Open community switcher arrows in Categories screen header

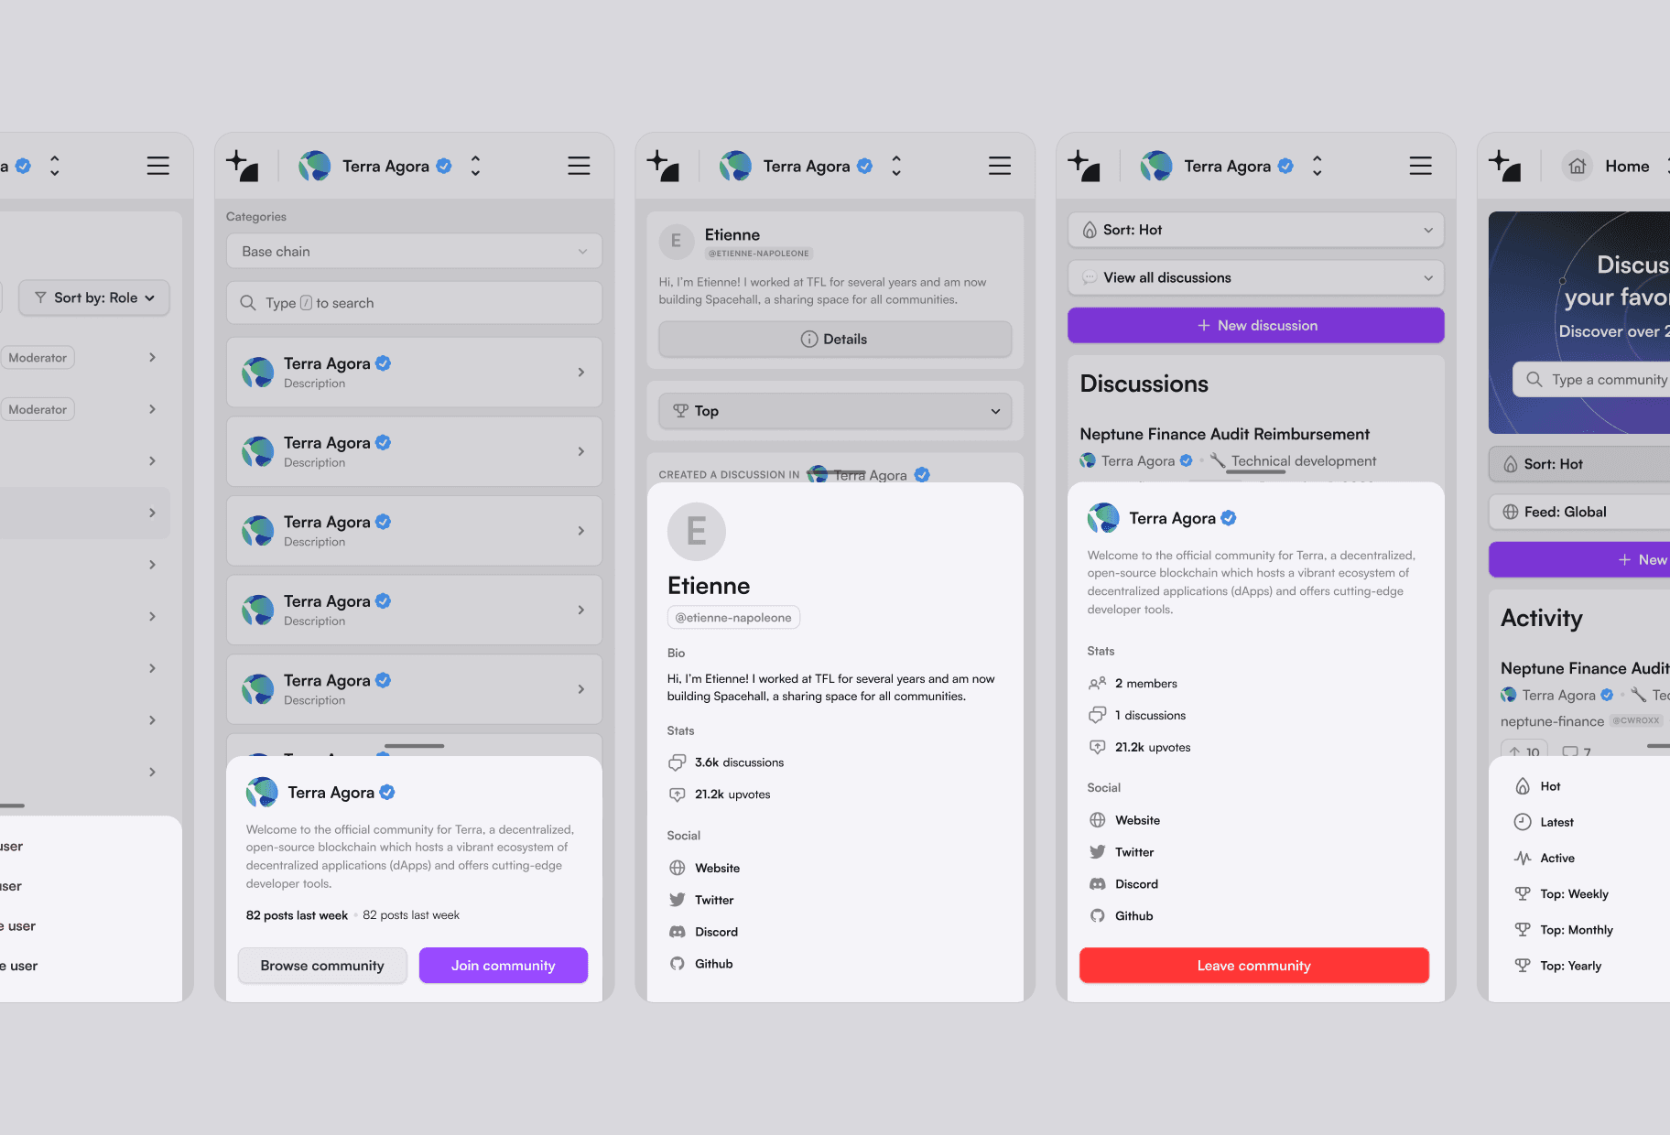(x=475, y=166)
